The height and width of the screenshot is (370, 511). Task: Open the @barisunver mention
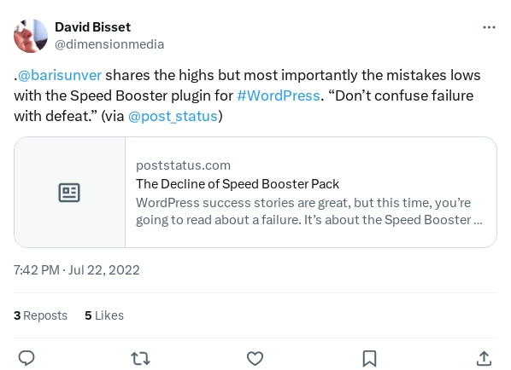click(x=60, y=75)
